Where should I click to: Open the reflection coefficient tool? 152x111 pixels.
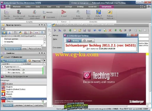(x=34, y=14)
